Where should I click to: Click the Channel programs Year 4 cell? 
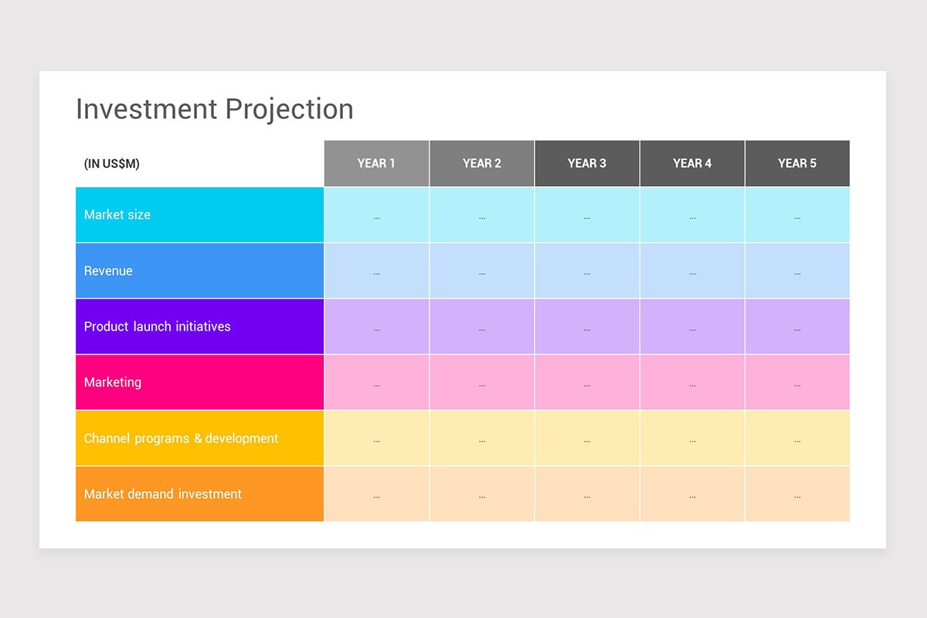coord(692,438)
